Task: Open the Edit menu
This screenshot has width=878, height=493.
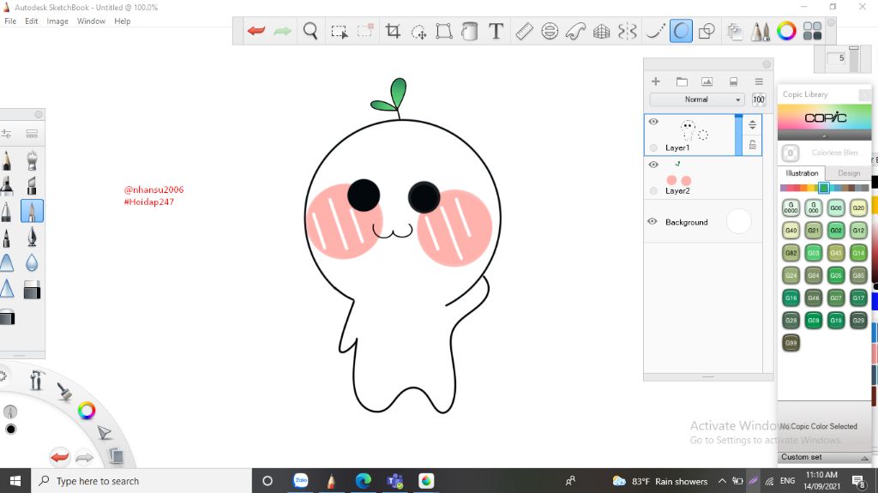Action: pyautogui.click(x=32, y=21)
